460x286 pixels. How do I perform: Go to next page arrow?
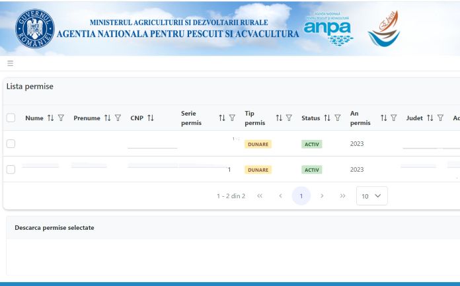[322, 196]
